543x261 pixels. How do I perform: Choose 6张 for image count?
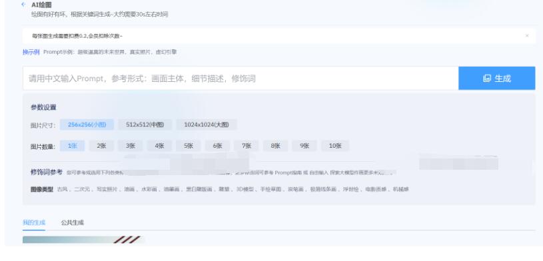pos(217,146)
